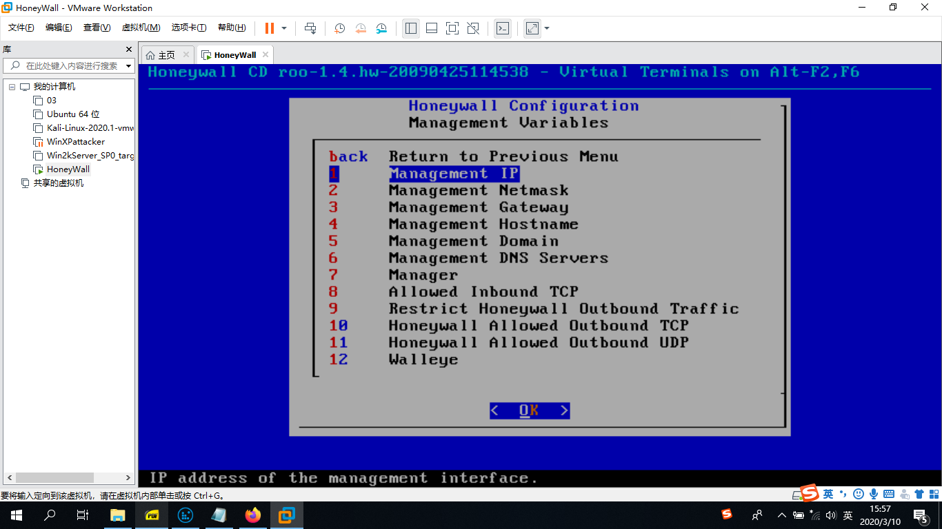Open the snapshot manager

[382, 28]
